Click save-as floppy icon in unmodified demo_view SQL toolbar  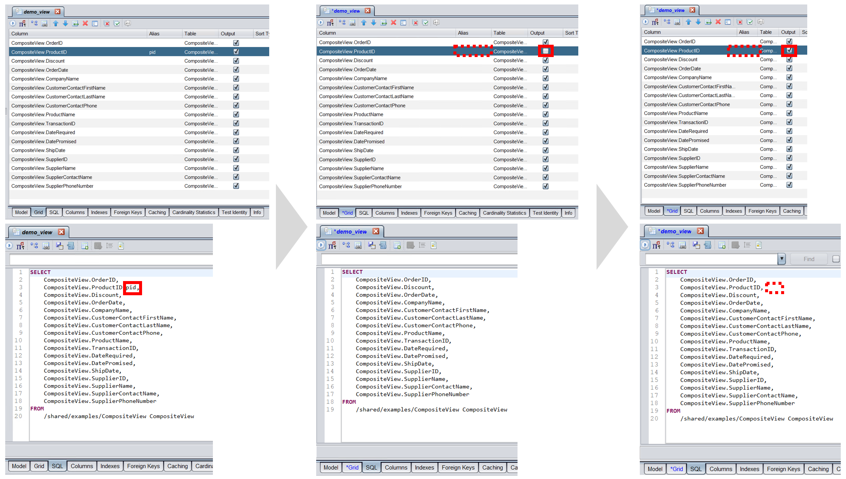[59, 246]
